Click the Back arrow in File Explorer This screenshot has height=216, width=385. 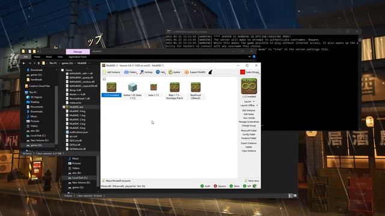(24, 63)
